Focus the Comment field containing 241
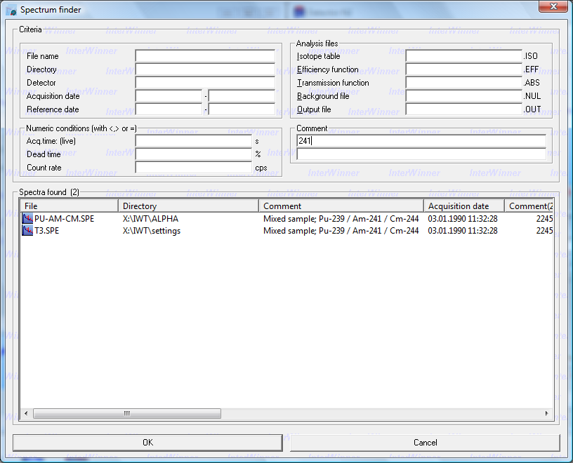Viewport: 573px width, 463px height. pos(421,141)
